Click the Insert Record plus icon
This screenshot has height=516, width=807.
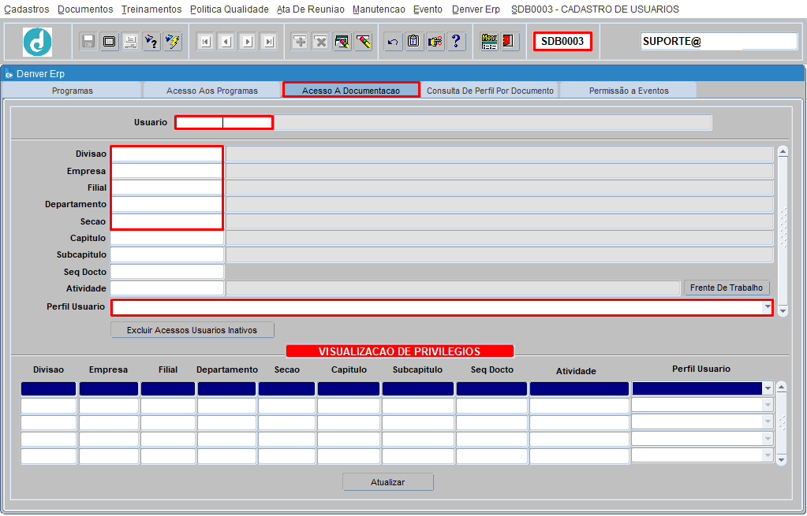tap(300, 41)
